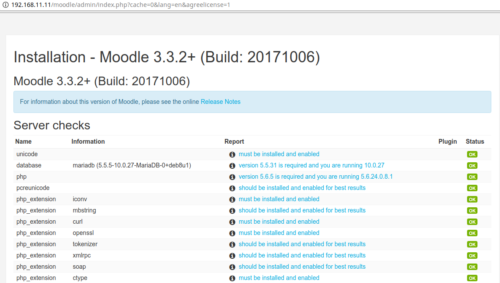Screen dimensions: 500x283
Task: Click the PHP version report link
Action: point(315,177)
